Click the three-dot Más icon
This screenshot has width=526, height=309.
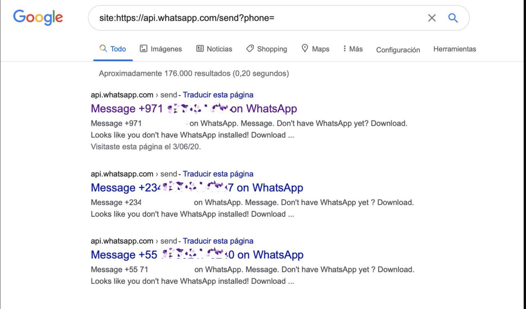pyautogui.click(x=344, y=48)
